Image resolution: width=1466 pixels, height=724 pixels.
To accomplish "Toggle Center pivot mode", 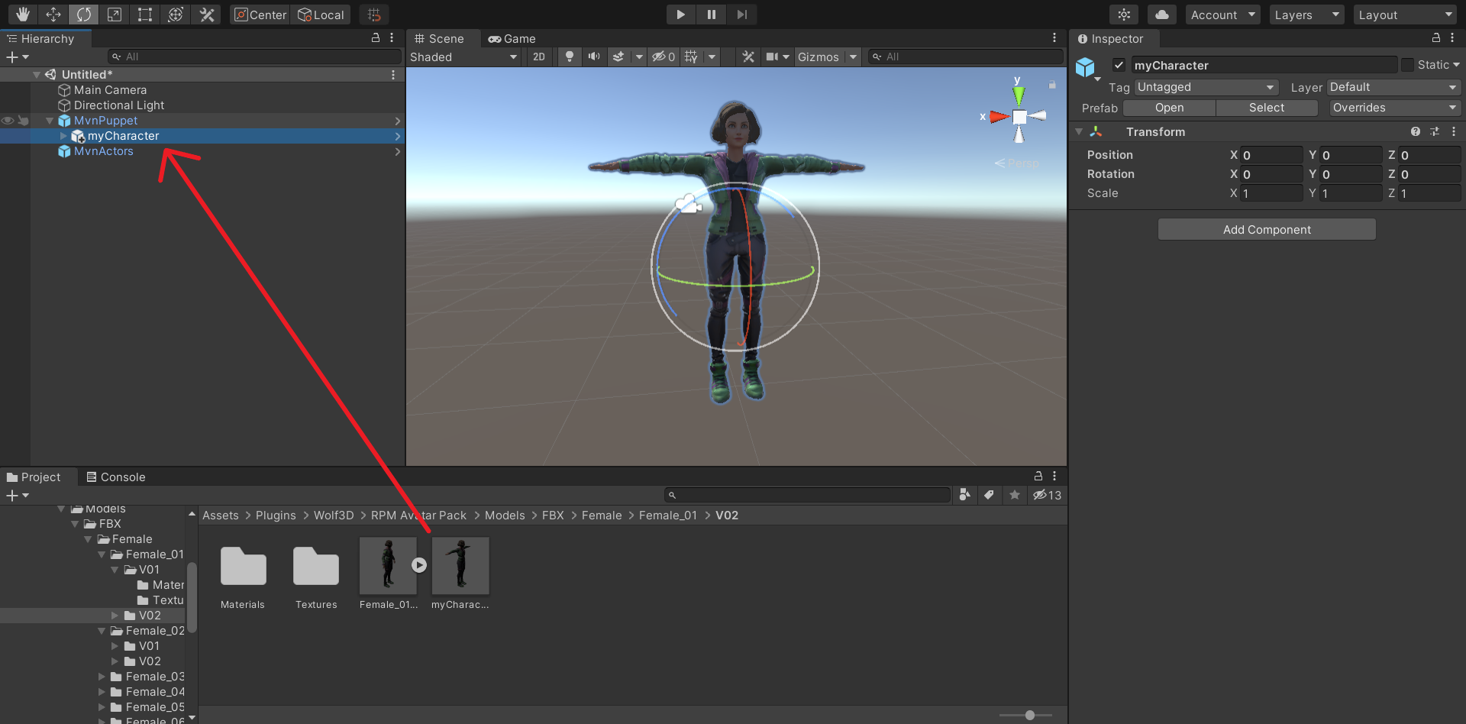I will click(x=260, y=15).
